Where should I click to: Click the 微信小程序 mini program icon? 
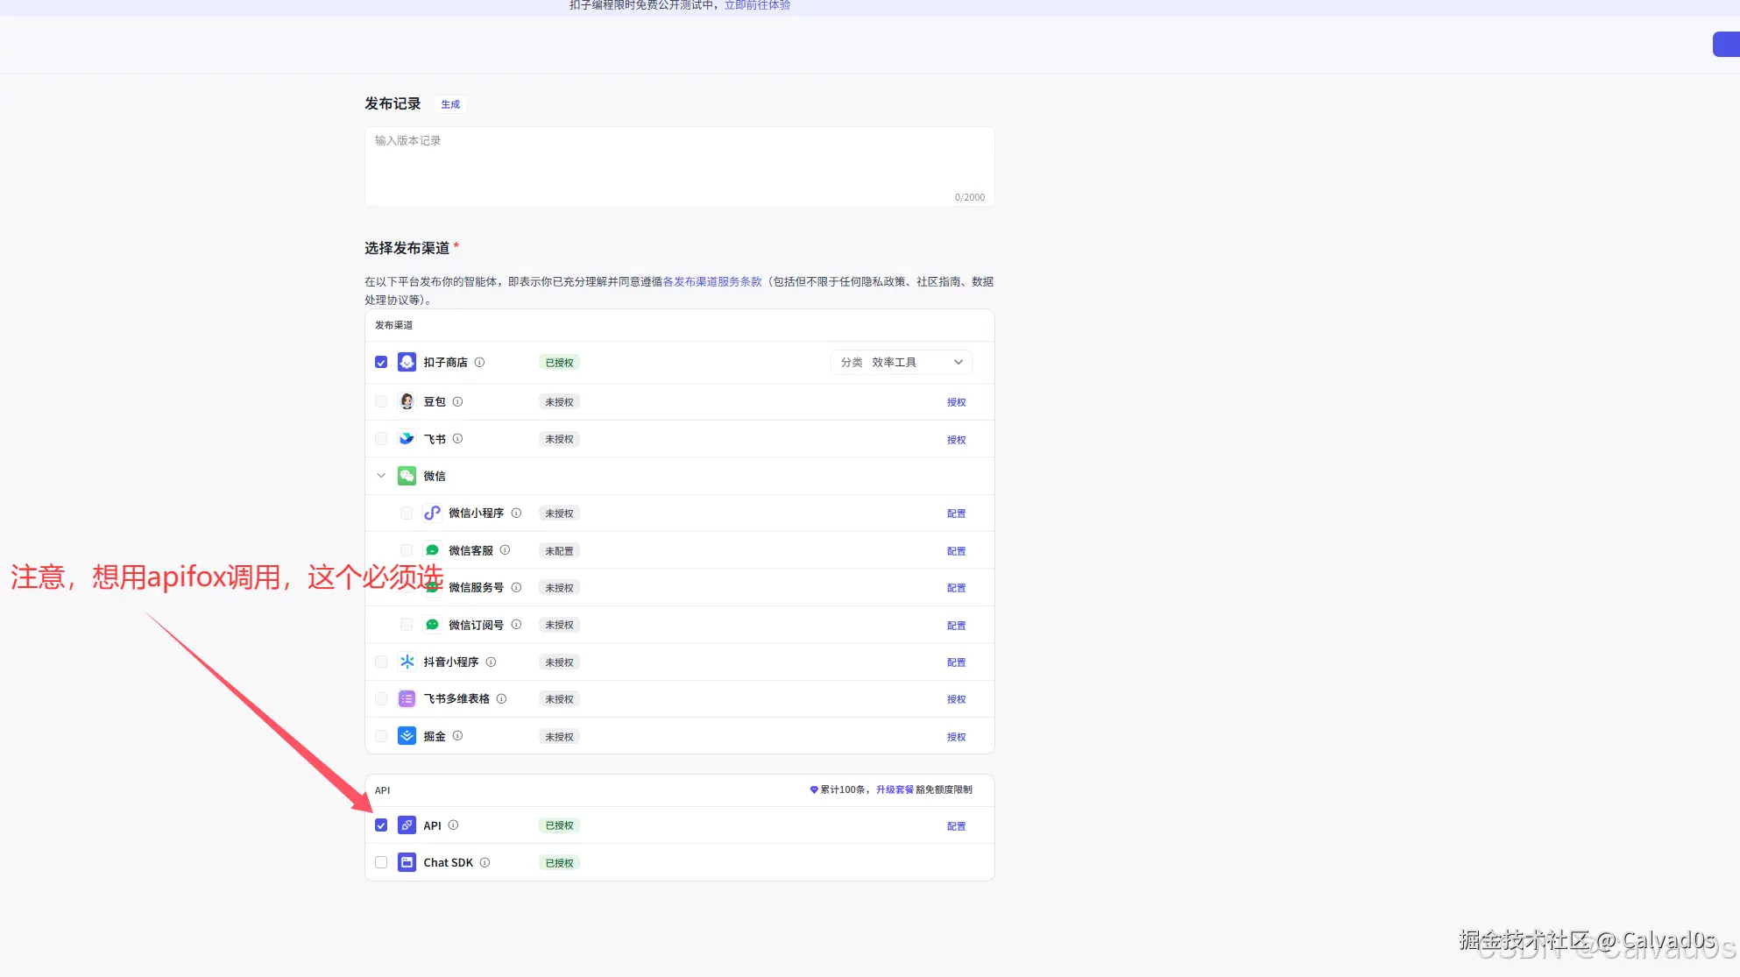coord(432,513)
